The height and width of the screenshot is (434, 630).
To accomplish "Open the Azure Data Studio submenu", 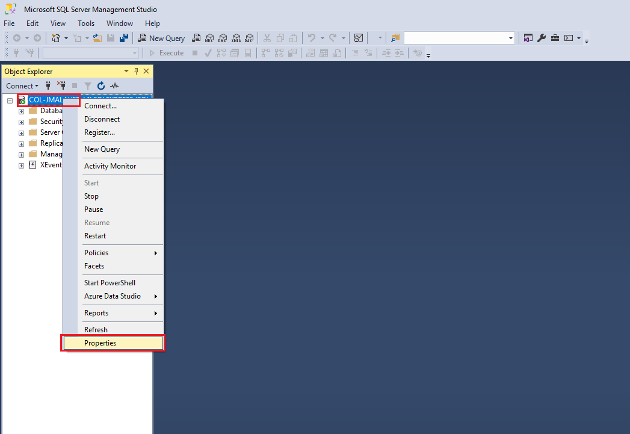I will pos(113,296).
